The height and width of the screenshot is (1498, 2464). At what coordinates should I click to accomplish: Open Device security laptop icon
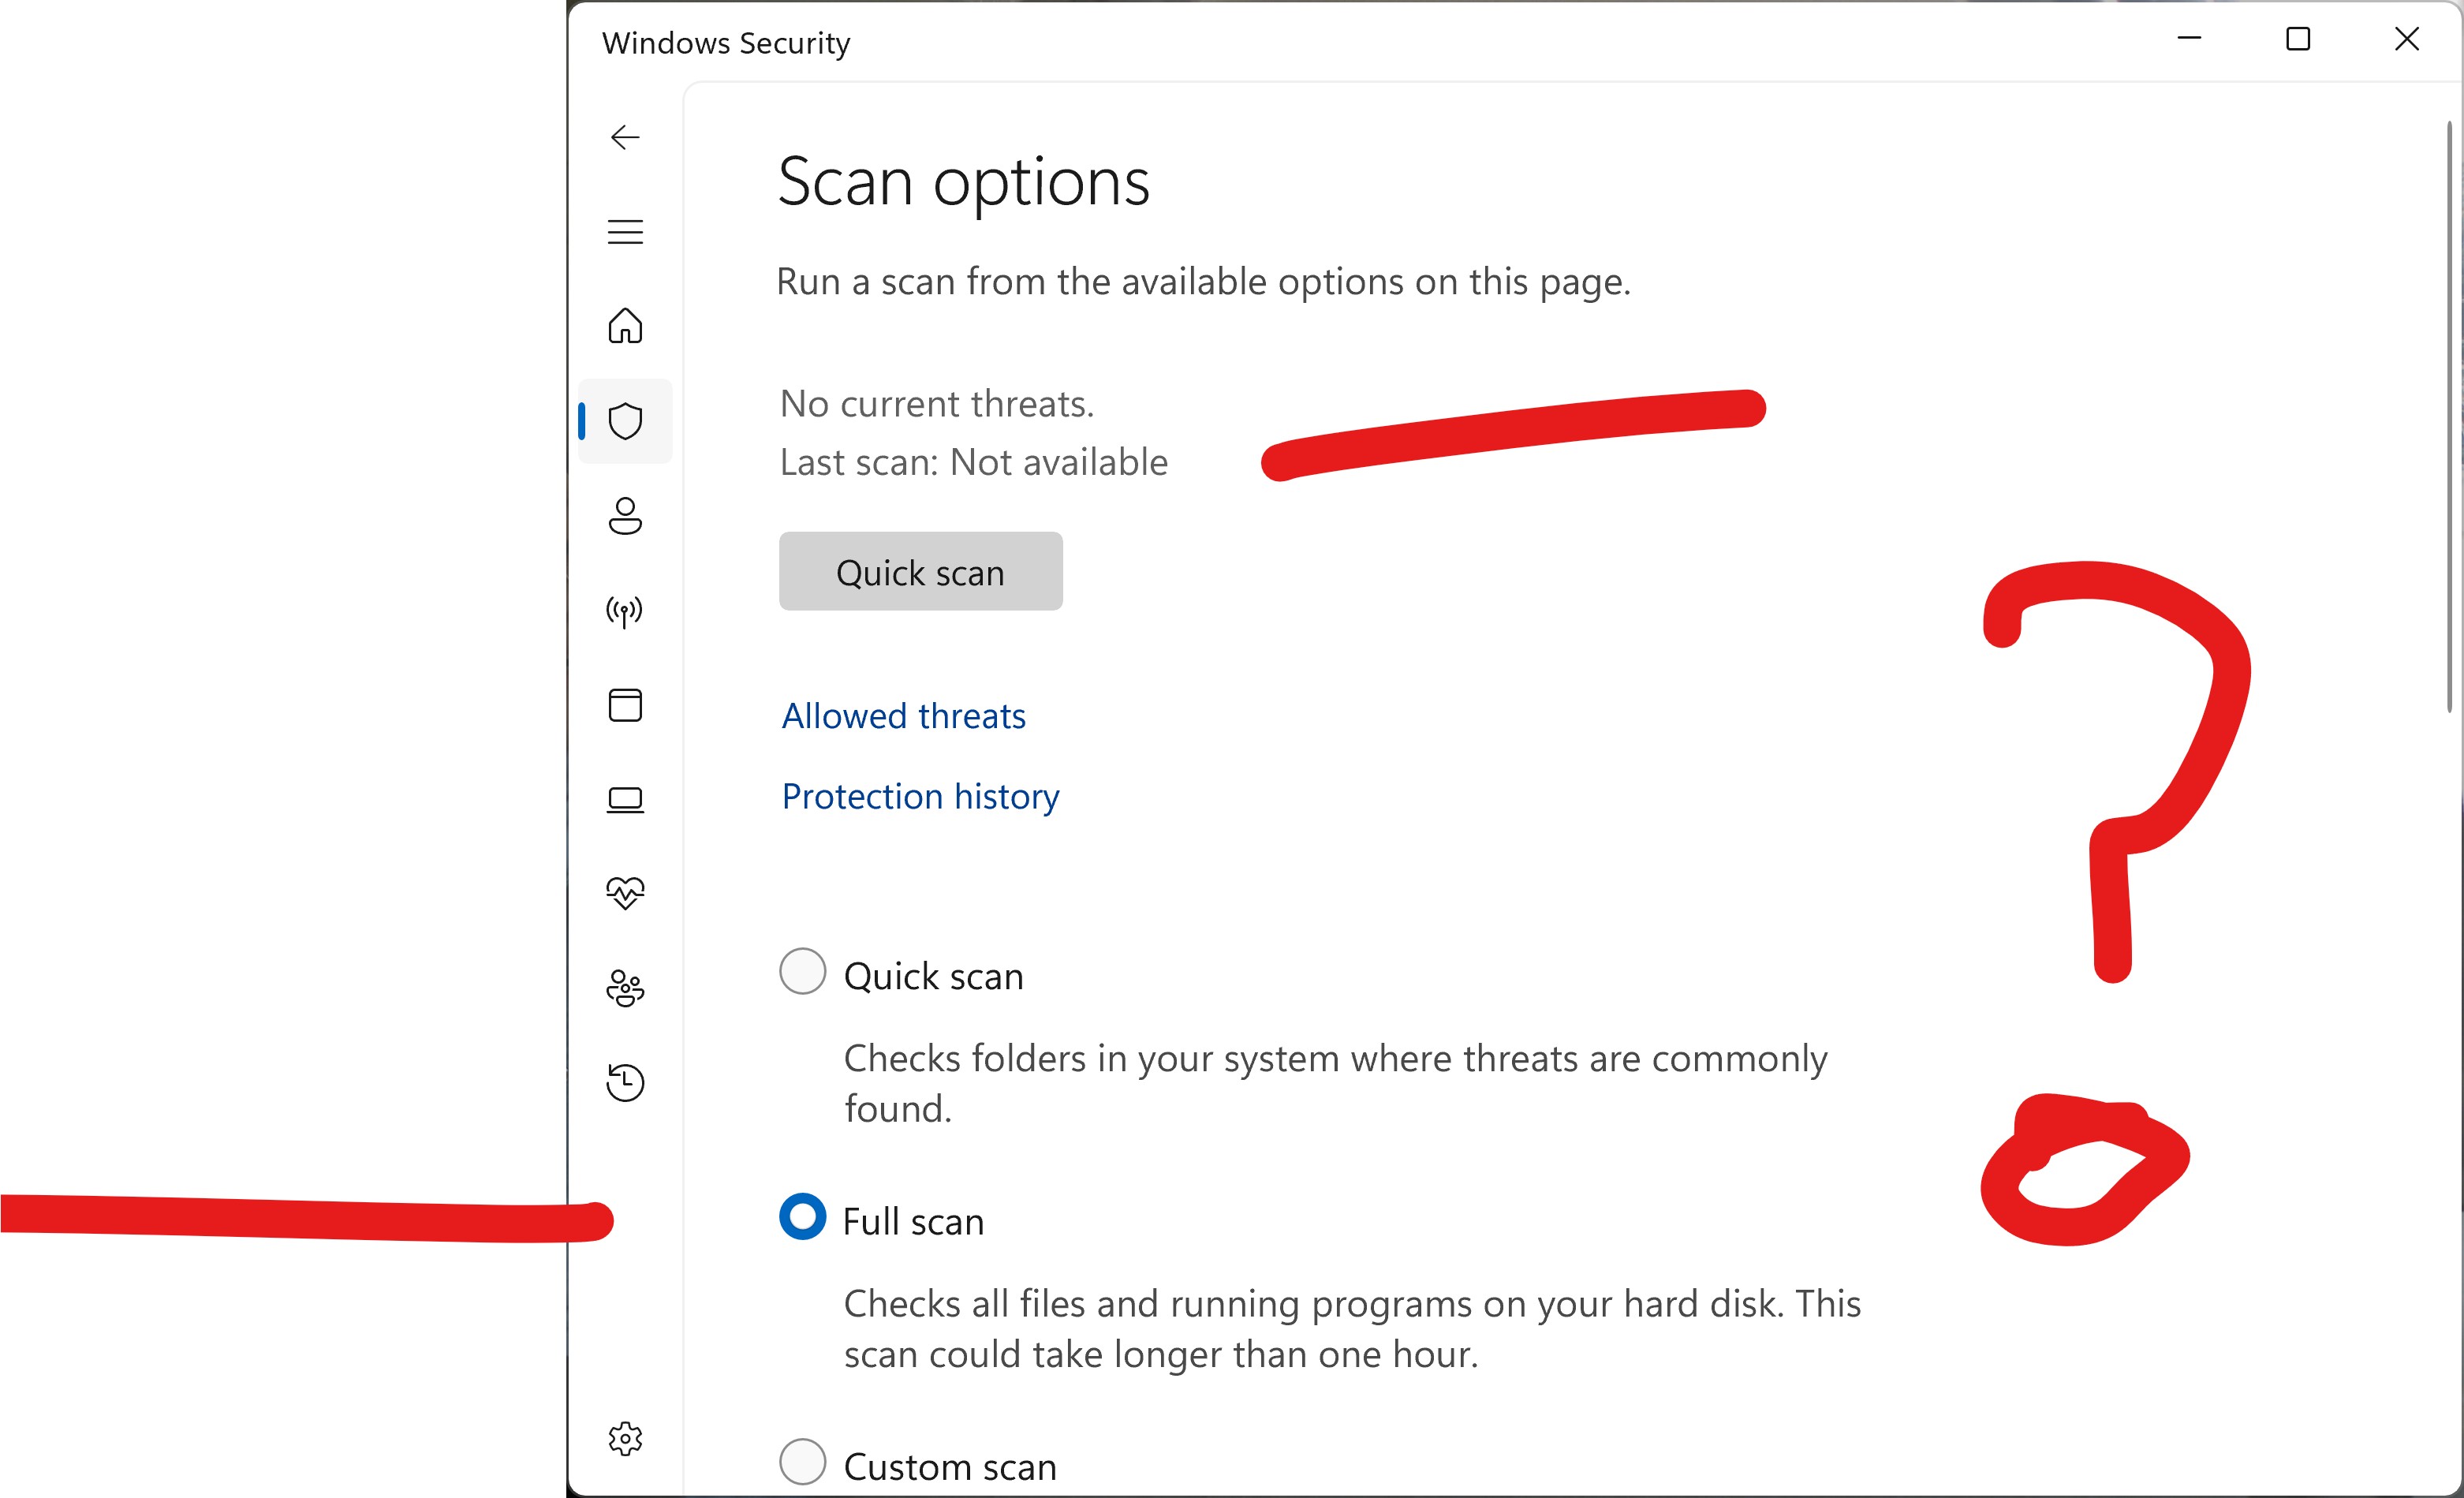pos(625,800)
